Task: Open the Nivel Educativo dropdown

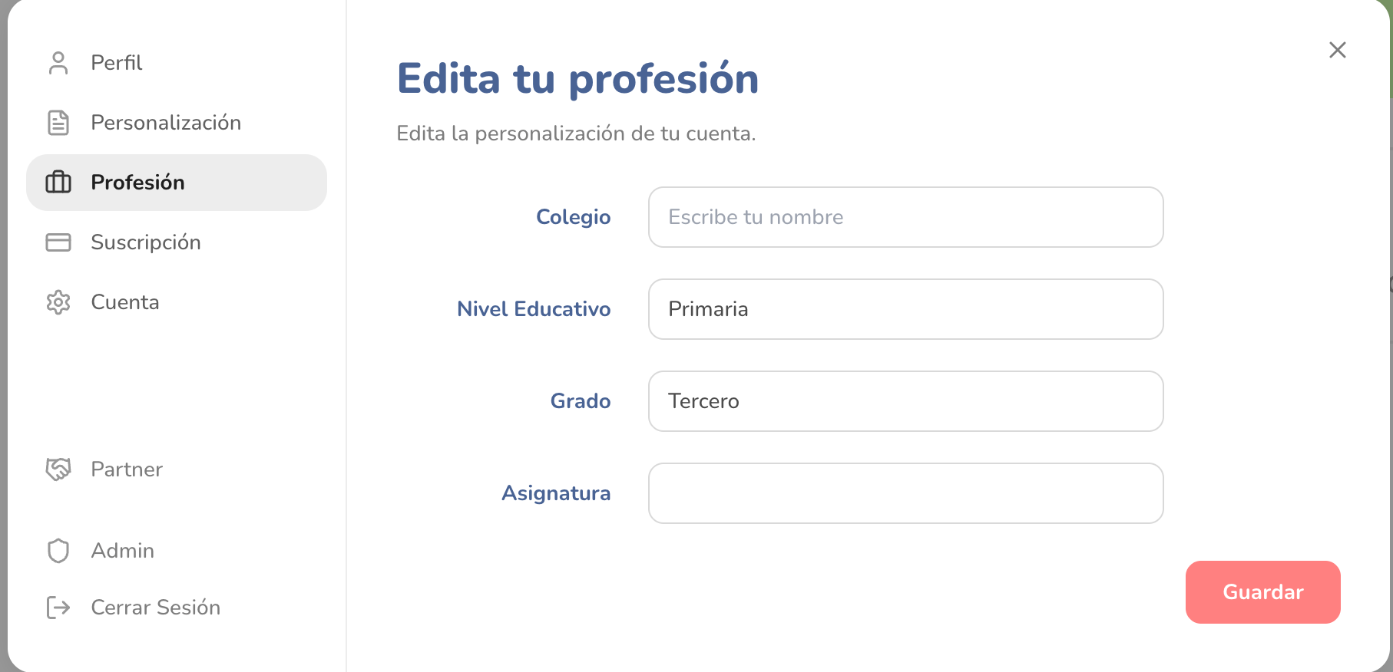Action: click(905, 309)
